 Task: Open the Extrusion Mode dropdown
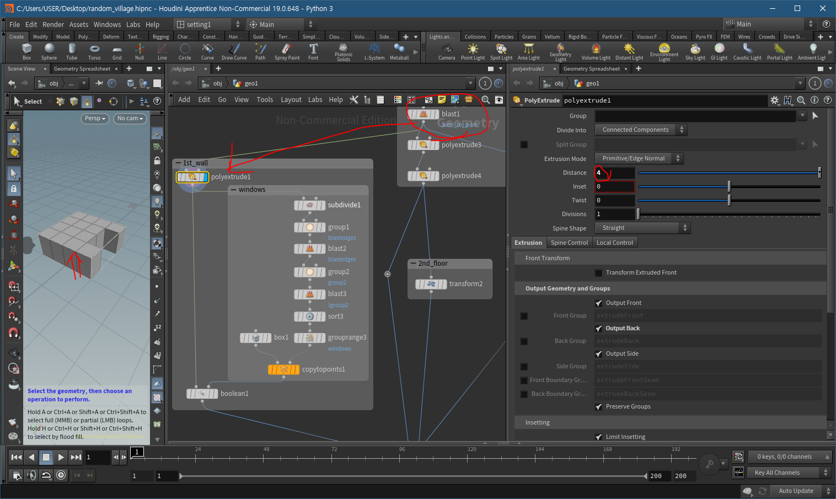[639, 158]
